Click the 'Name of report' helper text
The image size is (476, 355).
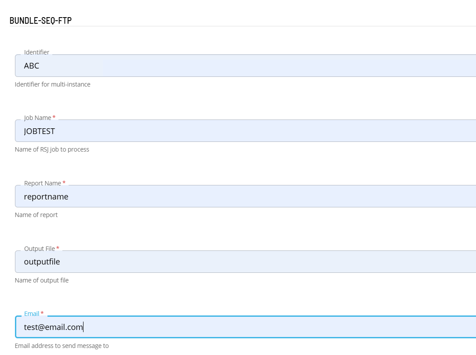[36, 215]
